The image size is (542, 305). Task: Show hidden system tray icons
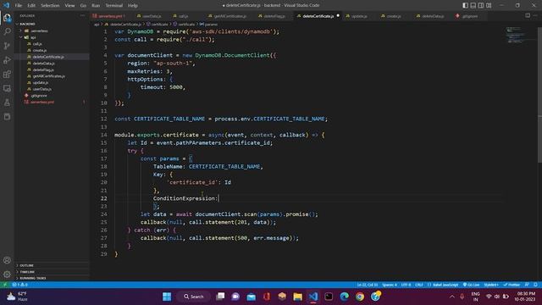[x=451, y=297]
